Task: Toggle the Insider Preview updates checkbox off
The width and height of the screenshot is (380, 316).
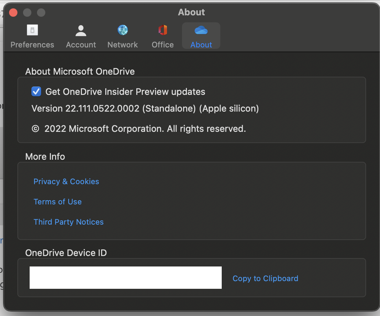Action: pos(36,91)
